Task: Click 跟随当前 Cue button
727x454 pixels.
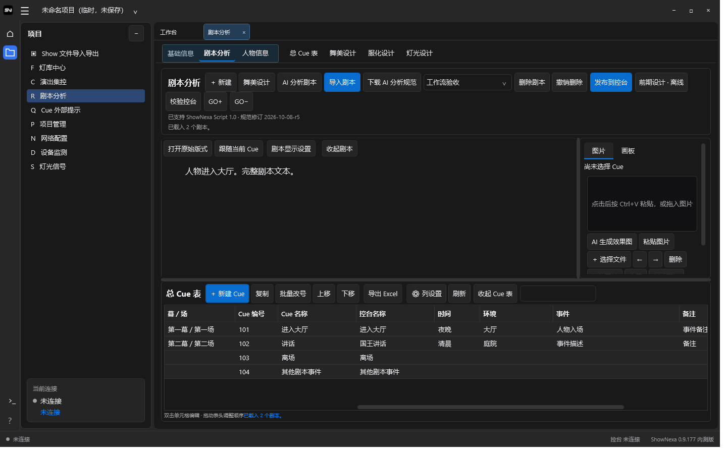Action: tap(238, 149)
